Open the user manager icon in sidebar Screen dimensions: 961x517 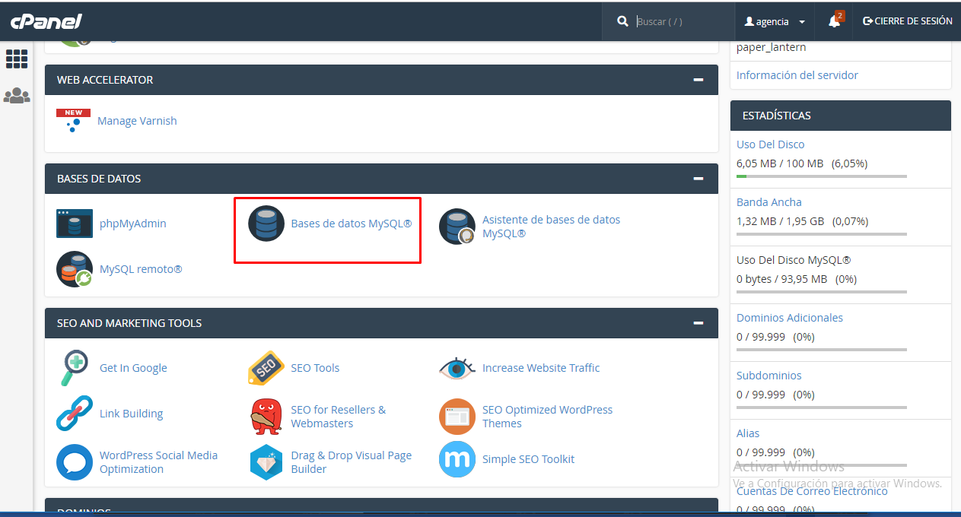click(17, 96)
